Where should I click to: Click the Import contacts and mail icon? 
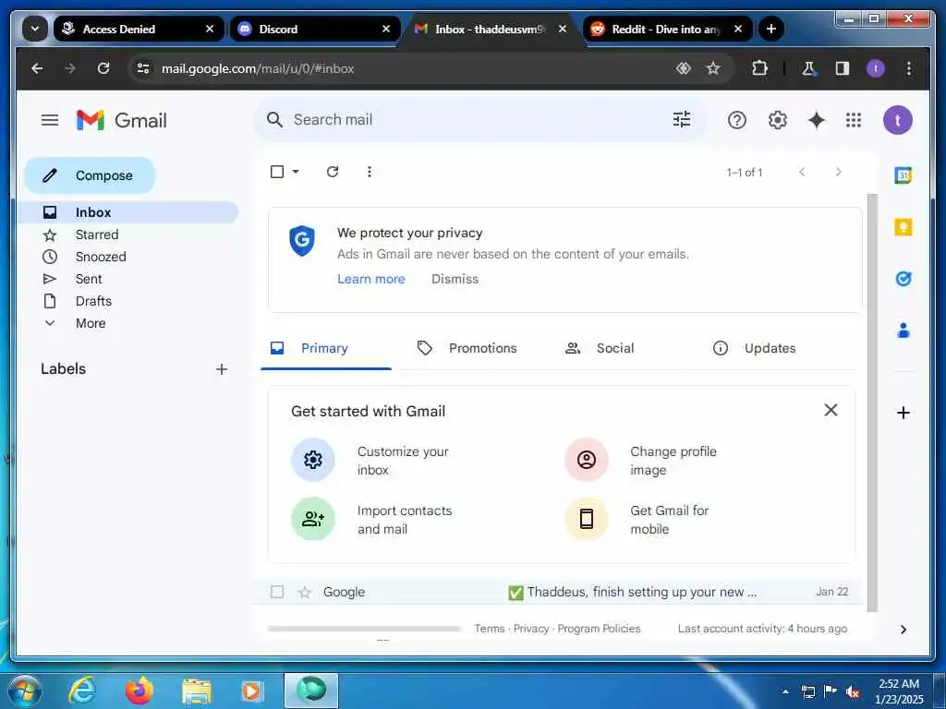coord(312,519)
